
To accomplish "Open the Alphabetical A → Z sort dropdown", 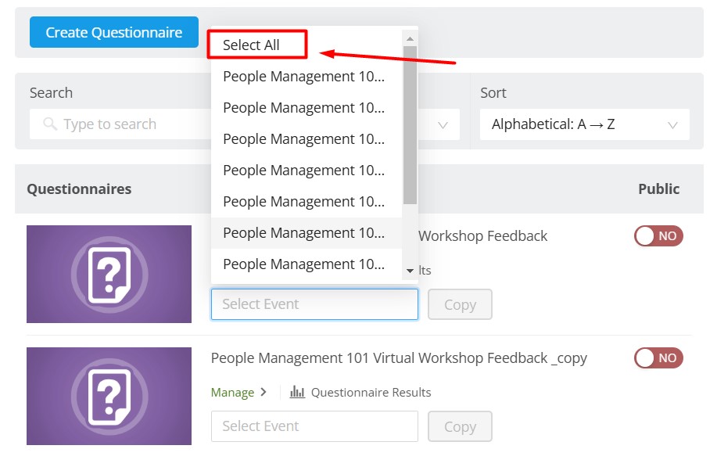I will click(x=584, y=124).
